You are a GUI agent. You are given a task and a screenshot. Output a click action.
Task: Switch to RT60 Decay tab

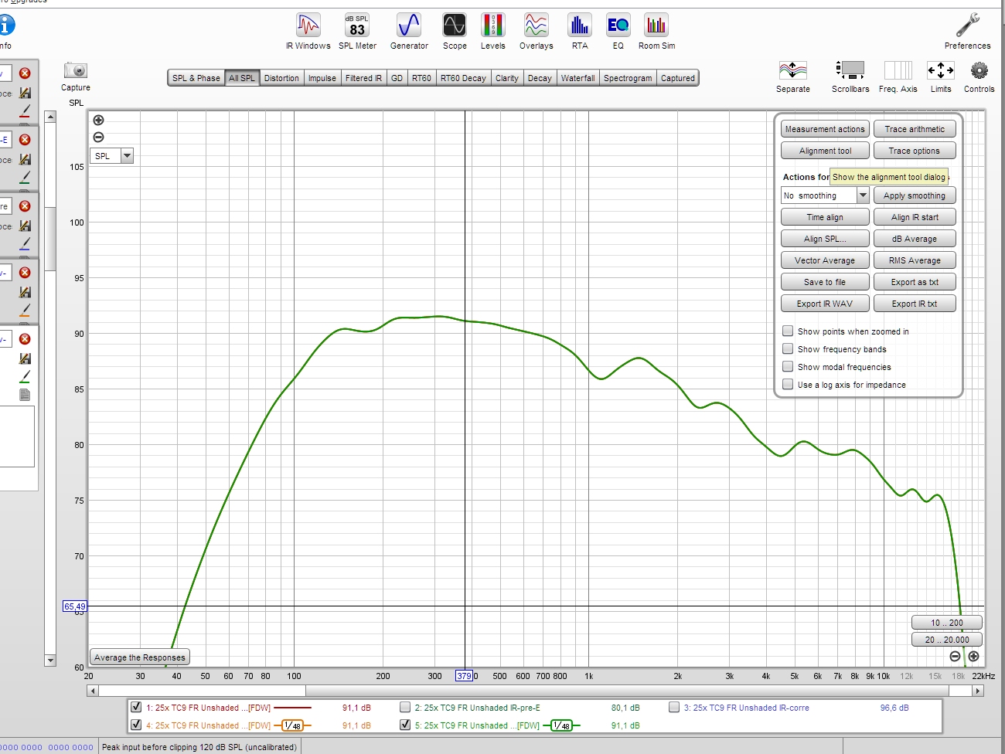click(463, 78)
